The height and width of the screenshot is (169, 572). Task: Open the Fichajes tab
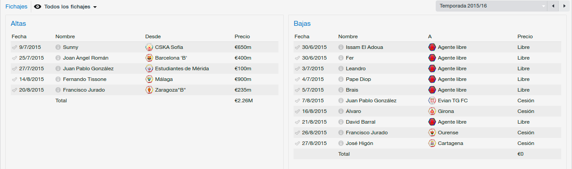(16, 7)
